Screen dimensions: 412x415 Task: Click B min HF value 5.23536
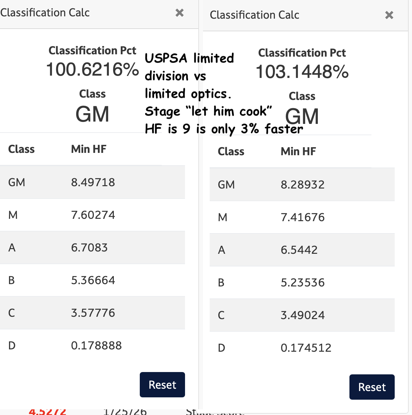pyautogui.click(x=303, y=282)
